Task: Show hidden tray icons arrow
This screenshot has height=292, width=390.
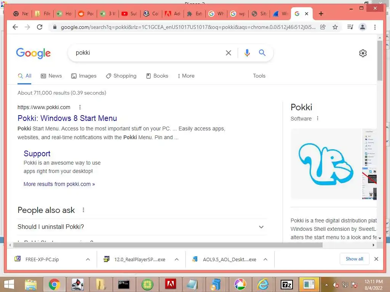Action: point(326,285)
